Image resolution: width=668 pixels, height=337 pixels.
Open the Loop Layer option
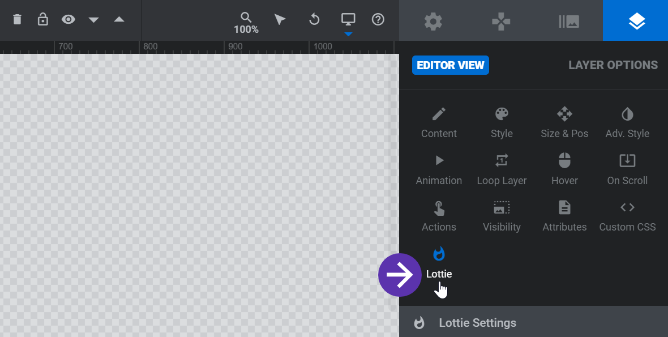coord(502,169)
